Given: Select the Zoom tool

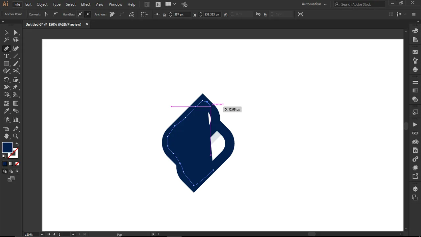Looking at the screenshot, I should (16, 136).
